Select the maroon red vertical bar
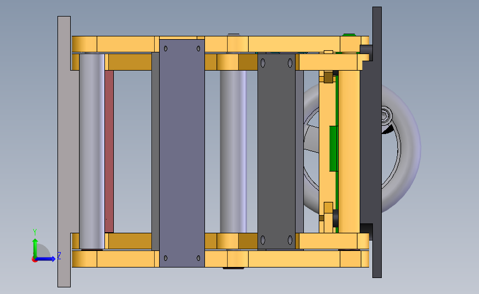The image size is (479, 294). tap(109, 151)
